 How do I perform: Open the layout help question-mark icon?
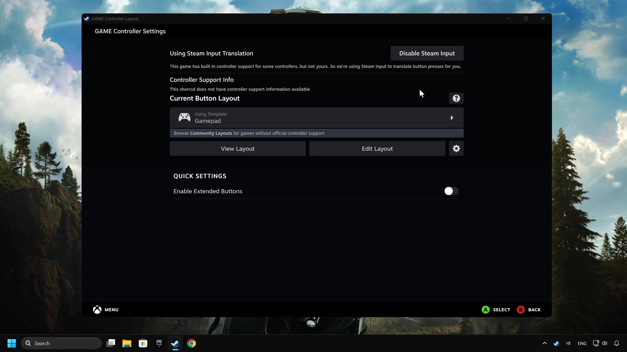(456, 98)
